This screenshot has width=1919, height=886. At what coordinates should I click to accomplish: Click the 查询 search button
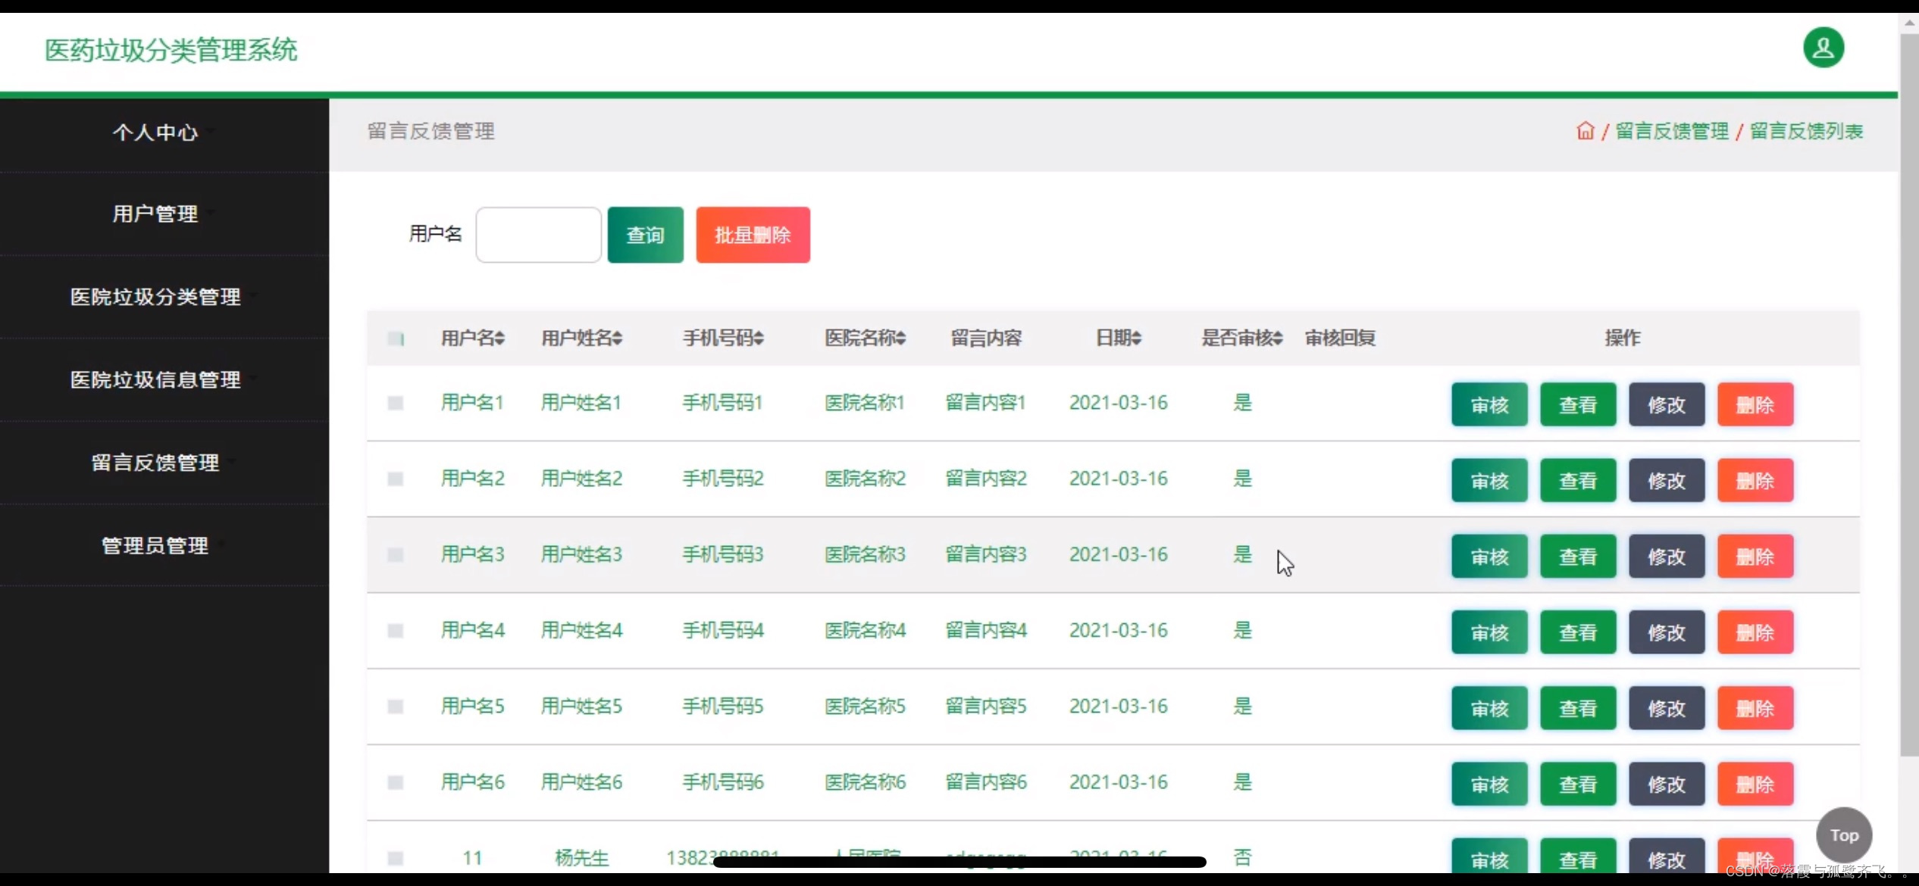tap(645, 235)
